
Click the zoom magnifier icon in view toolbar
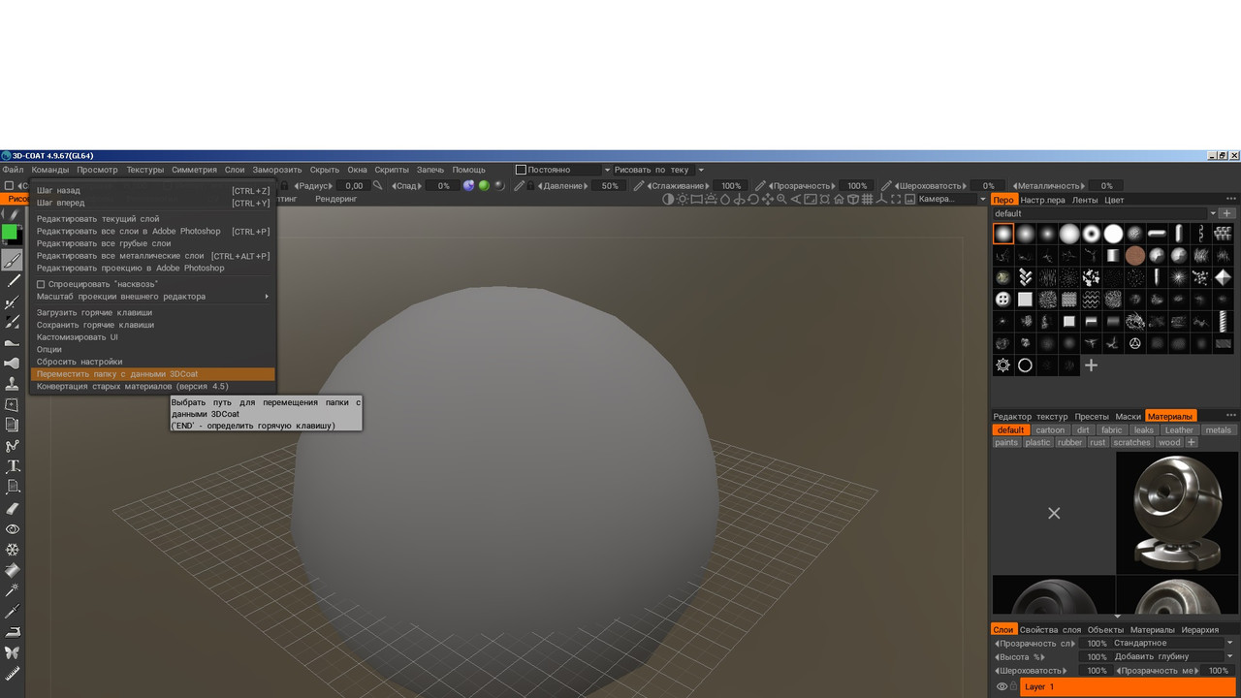tap(781, 199)
